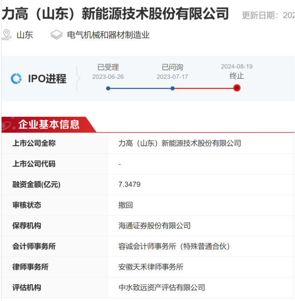Screen dimensions: 295x301
Task: Click 中水致远资产评估有限公司 value
Action: (162, 287)
